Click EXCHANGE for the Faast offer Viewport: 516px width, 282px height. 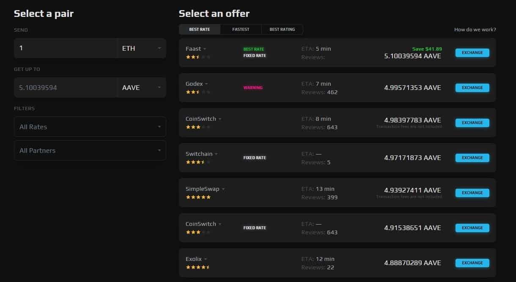(472, 53)
